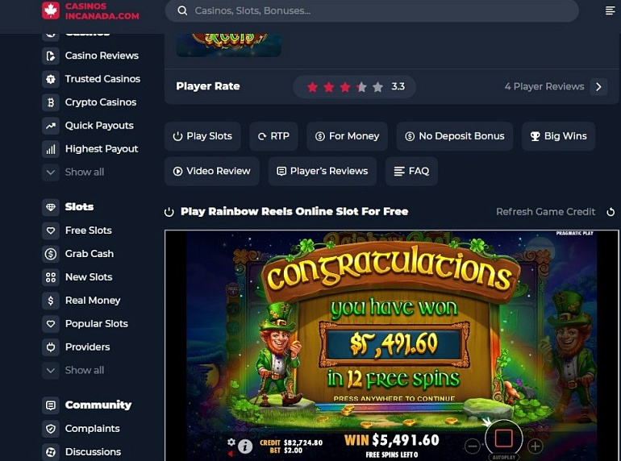The width and height of the screenshot is (621, 461).
Task: Mute the game sound speaker toggle
Action: tap(231, 454)
